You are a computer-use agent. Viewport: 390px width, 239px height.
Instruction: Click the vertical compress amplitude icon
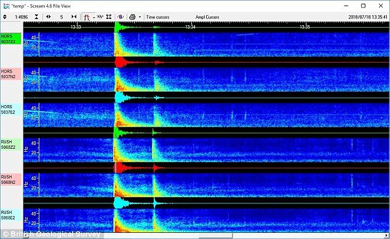click(x=36, y=17)
